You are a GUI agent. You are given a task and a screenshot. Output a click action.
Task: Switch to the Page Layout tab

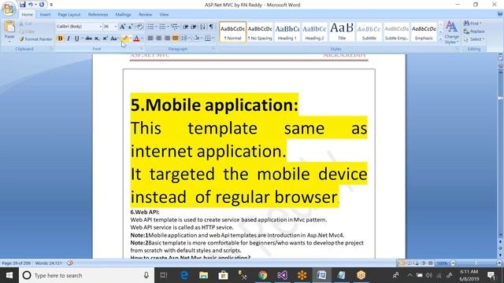coord(69,15)
